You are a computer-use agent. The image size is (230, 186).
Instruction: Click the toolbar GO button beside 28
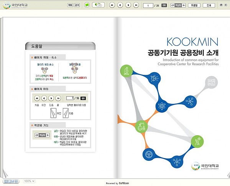click(164, 5)
